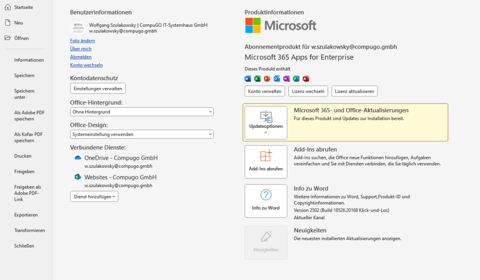Click the Word app icon
Screen dimensions: 480x280
click(247, 79)
